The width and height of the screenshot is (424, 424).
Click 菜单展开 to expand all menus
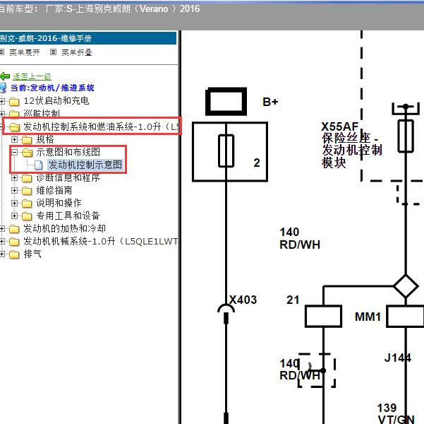click(24, 52)
